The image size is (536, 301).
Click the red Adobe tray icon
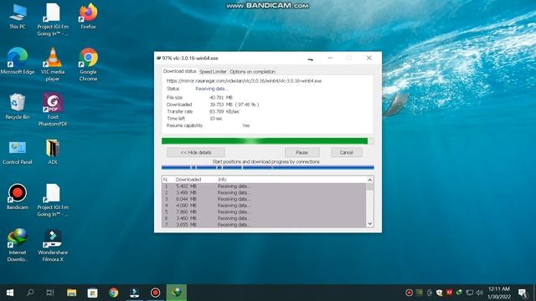449,292
